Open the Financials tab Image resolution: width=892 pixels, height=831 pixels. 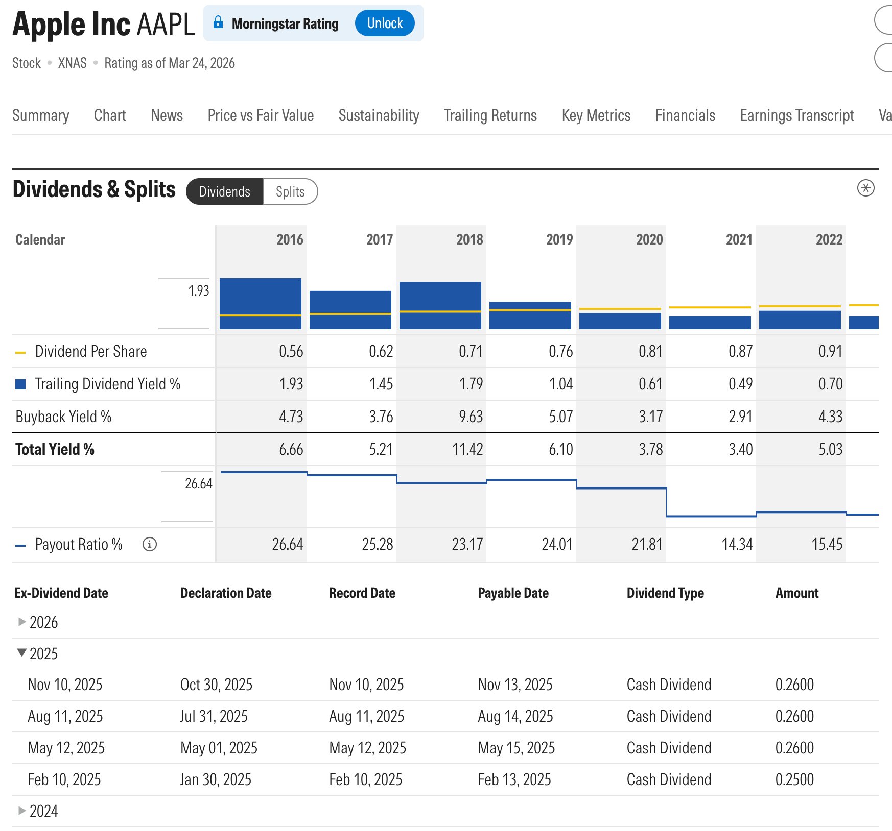[x=685, y=115]
